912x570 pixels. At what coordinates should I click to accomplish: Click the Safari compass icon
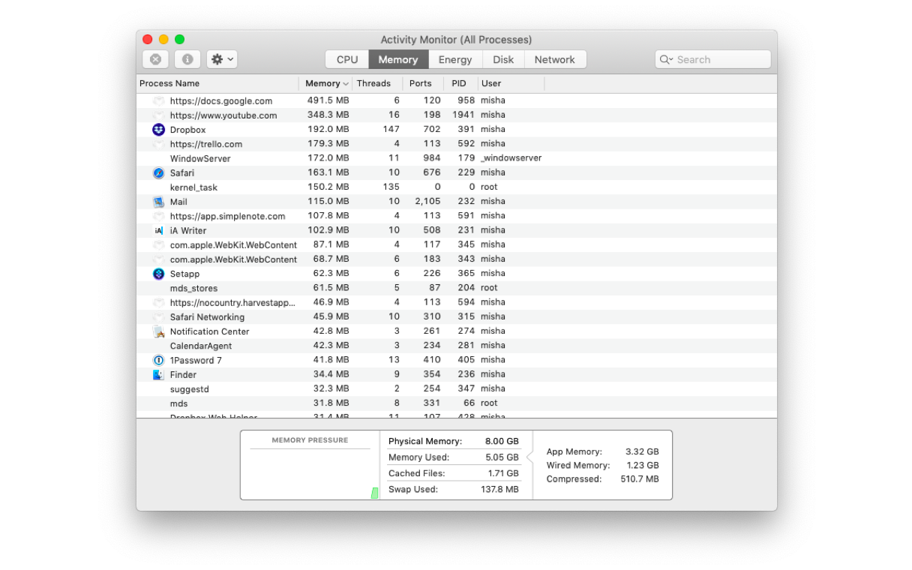click(x=158, y=173)
